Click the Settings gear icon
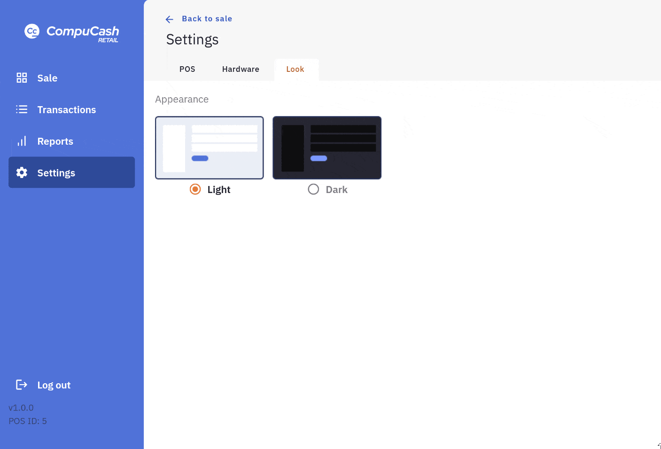The width and height of the screenshot is (661, 449). click(x=22, y=173)
